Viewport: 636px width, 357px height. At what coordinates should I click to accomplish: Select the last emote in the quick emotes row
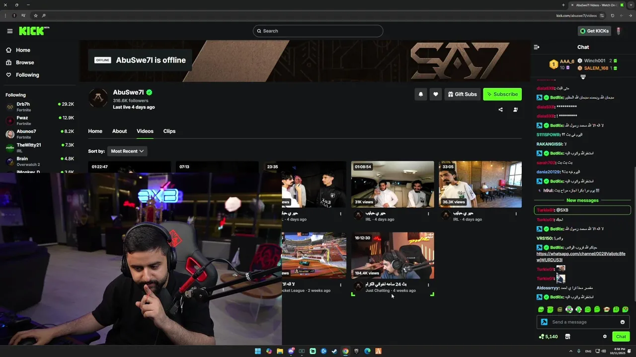point(625,309)
